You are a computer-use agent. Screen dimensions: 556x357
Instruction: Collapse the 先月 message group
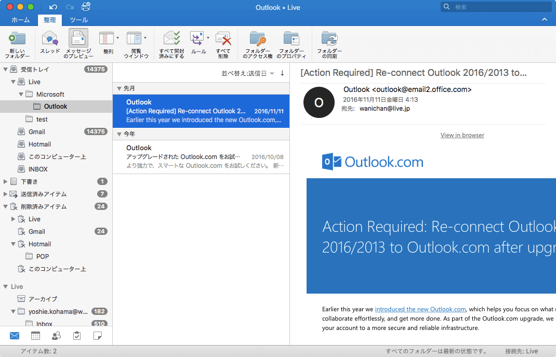[x=119, y=88]
